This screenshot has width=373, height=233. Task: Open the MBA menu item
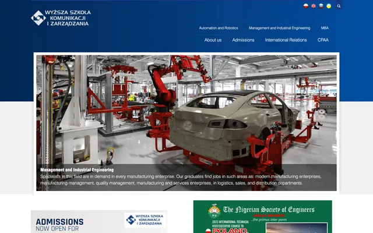[x=325, y=28]
